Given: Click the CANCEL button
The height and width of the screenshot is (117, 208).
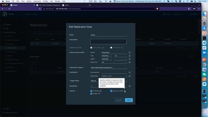Looking at the screenshot, I should [119, 100].
